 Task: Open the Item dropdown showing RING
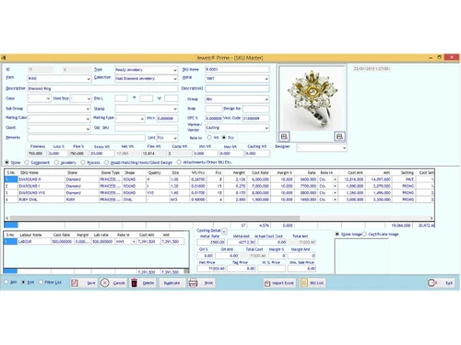coord(89,79)
